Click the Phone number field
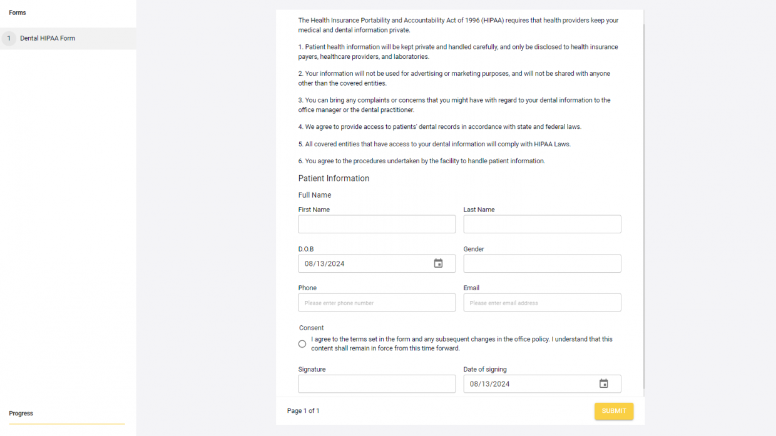 coord(376,302)
